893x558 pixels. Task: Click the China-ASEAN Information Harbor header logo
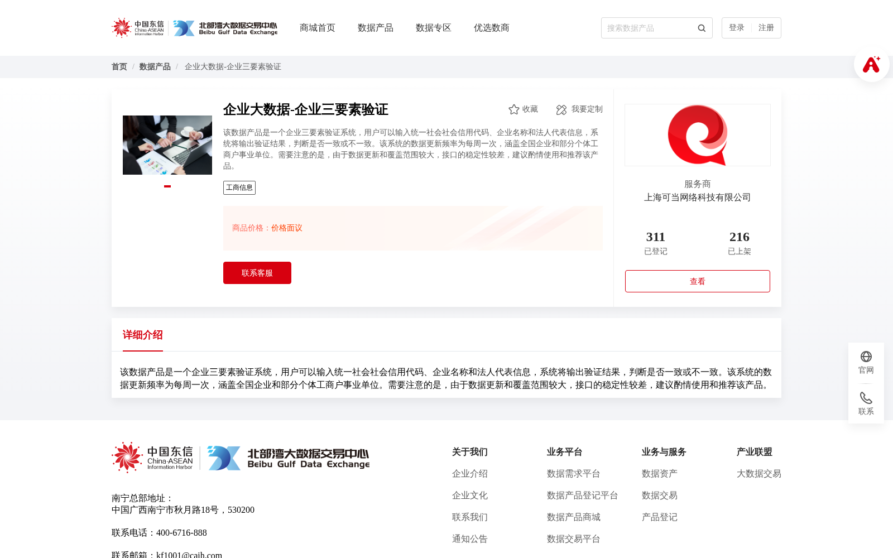click(x=138, y=28)
